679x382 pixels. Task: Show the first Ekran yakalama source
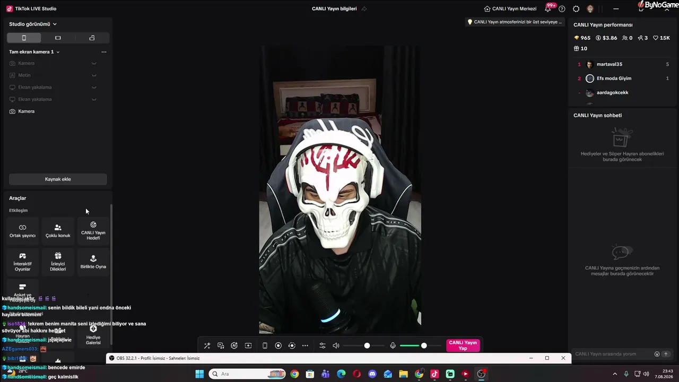point(94,87)
